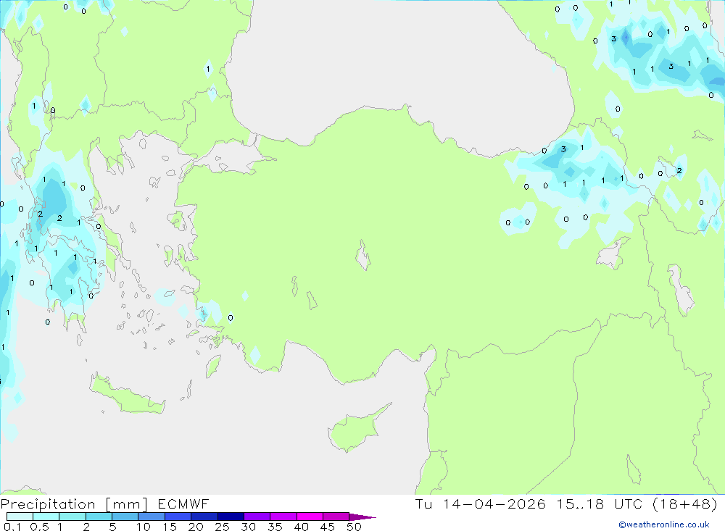725x531 pixels.
Task: Click the '25' legend scale label
Action: point(223,527)
